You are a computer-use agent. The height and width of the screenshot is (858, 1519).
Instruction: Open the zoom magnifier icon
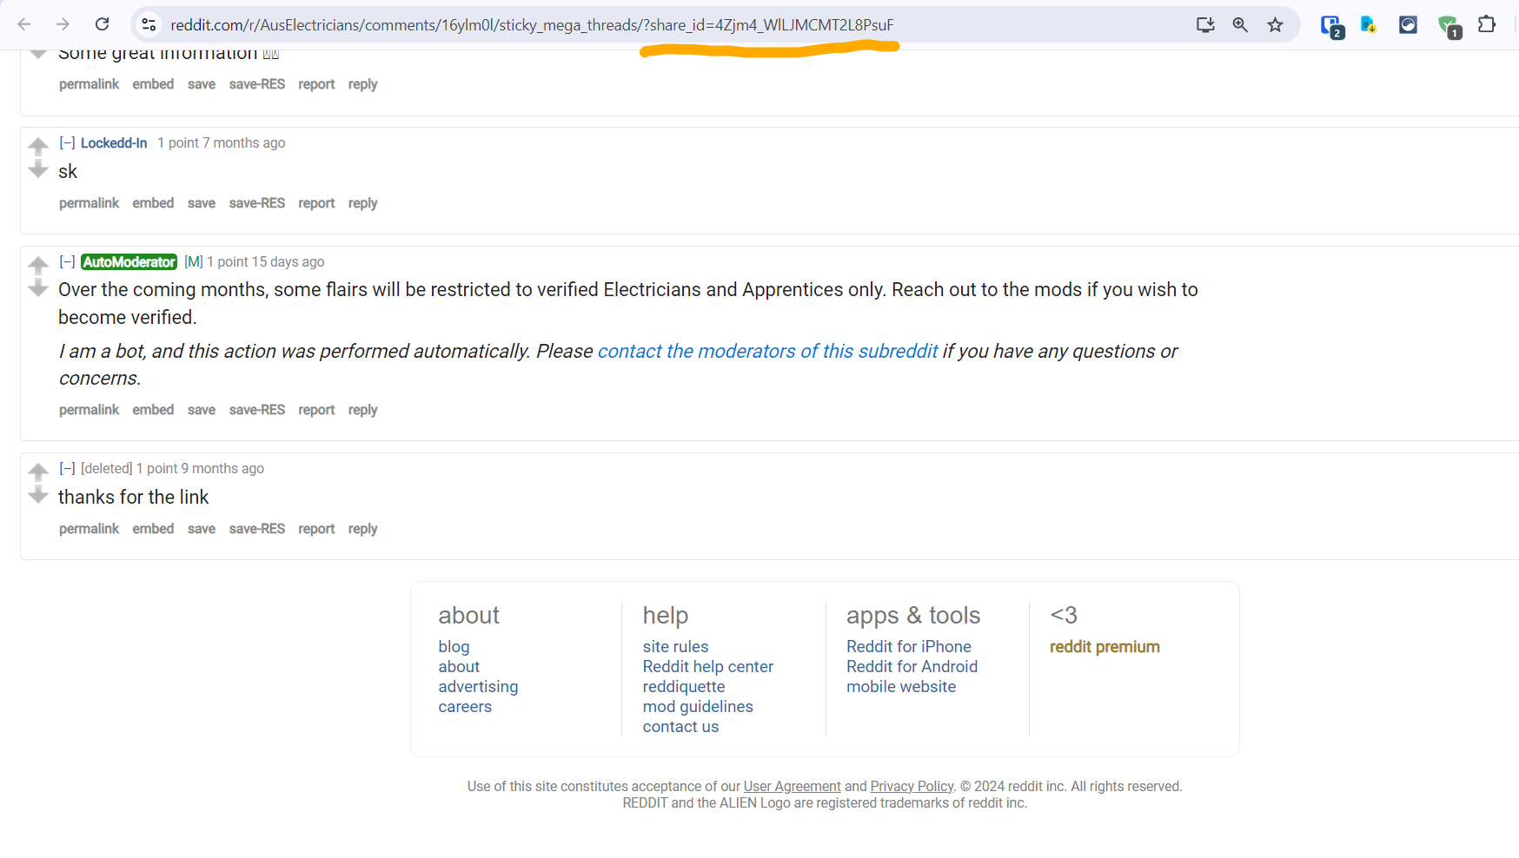[x=1240, y=25]
